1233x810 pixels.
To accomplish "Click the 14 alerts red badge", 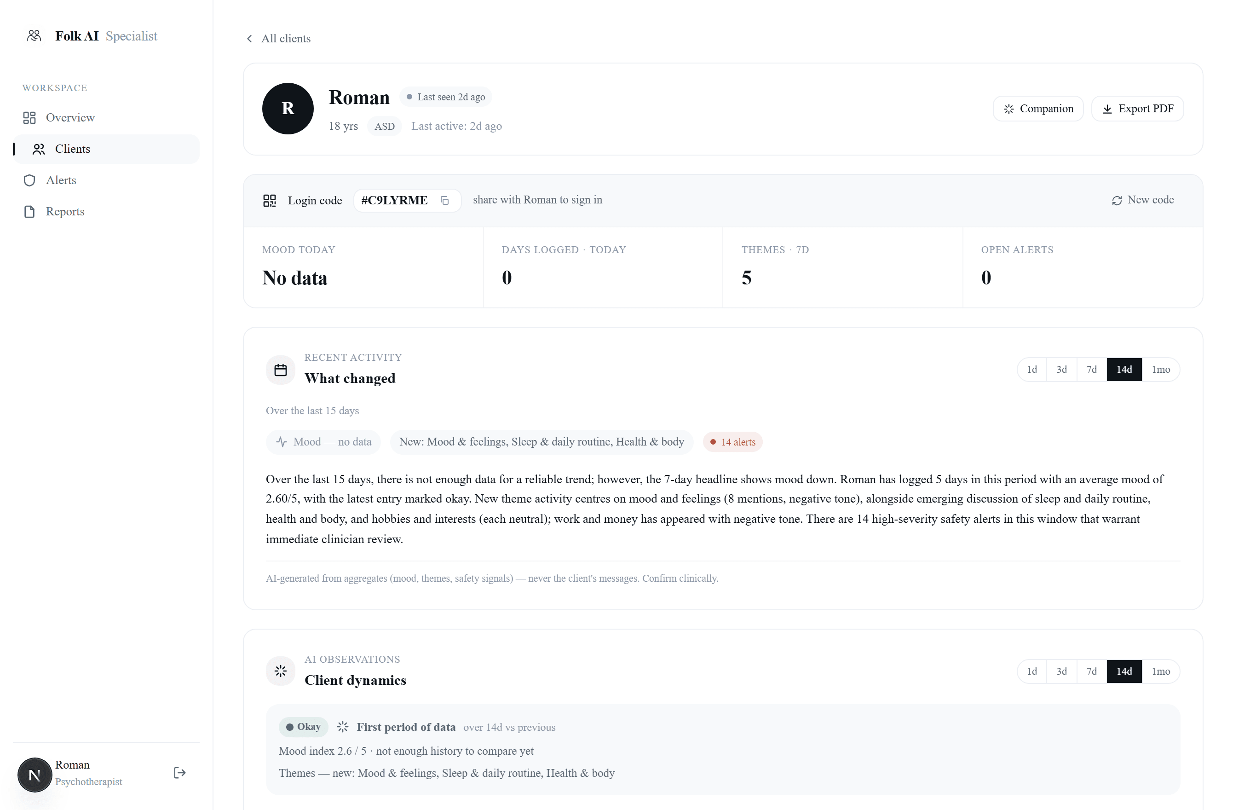I will (732, 442).
